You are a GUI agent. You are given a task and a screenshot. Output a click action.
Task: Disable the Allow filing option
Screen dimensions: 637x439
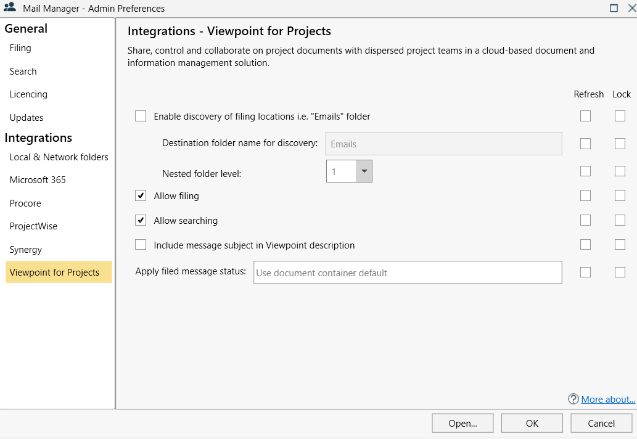[x=140, y=195]
